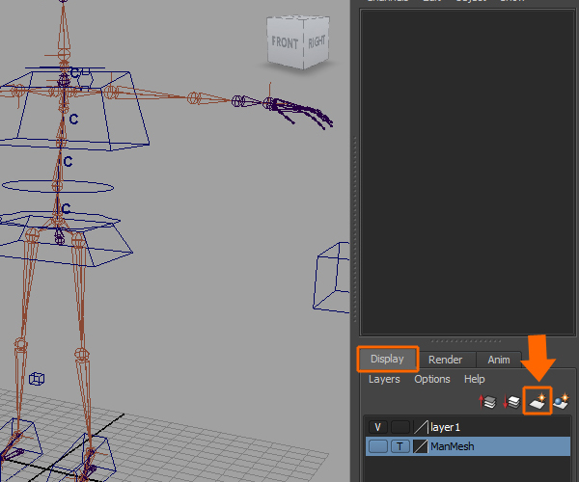Create a new empty display layer
The height and width of the screenshot is (482, 579).
click(x=538, y=401)
